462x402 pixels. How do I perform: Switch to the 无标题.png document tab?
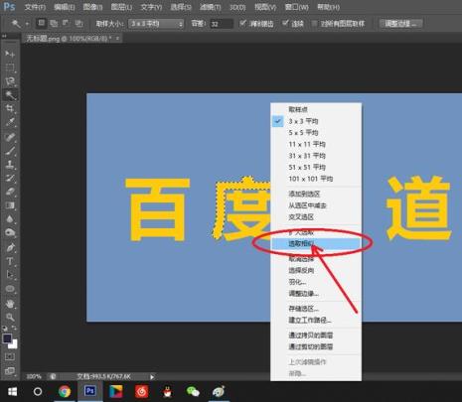pos(69,39)
